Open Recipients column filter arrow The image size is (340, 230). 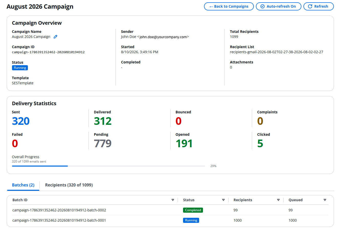tap(278, 200)
